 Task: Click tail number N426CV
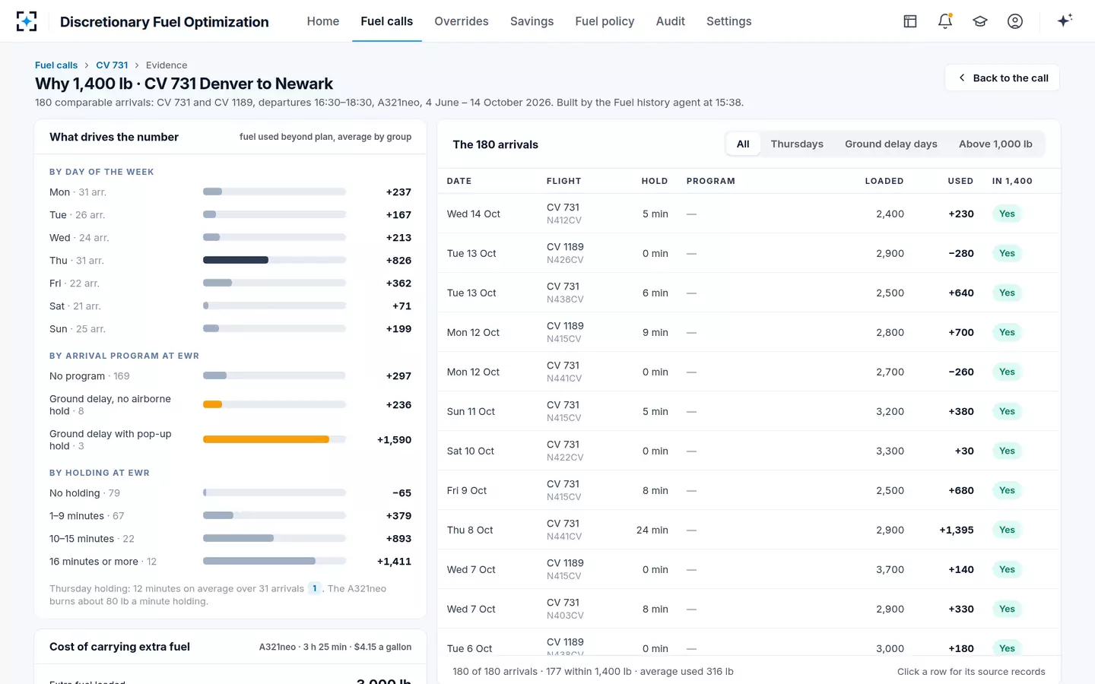coord(565,260)
